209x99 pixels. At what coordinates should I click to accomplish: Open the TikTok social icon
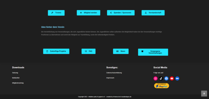click(161, 79)
